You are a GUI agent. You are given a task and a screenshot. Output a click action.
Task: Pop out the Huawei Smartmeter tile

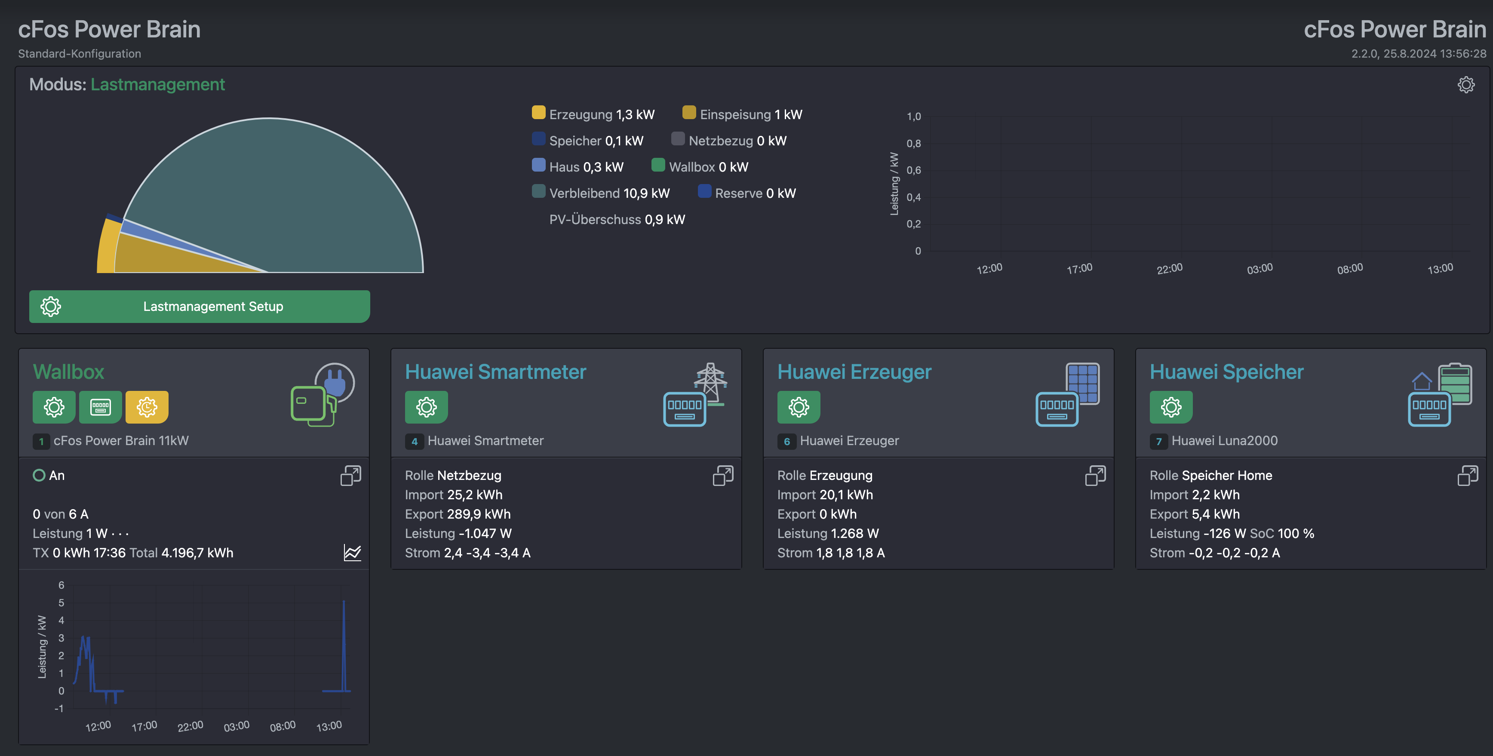pos(723,475)
